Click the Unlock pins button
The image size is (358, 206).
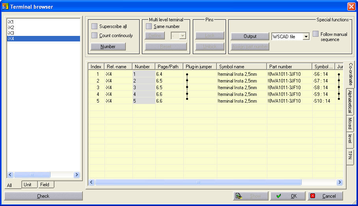[210, 47]
